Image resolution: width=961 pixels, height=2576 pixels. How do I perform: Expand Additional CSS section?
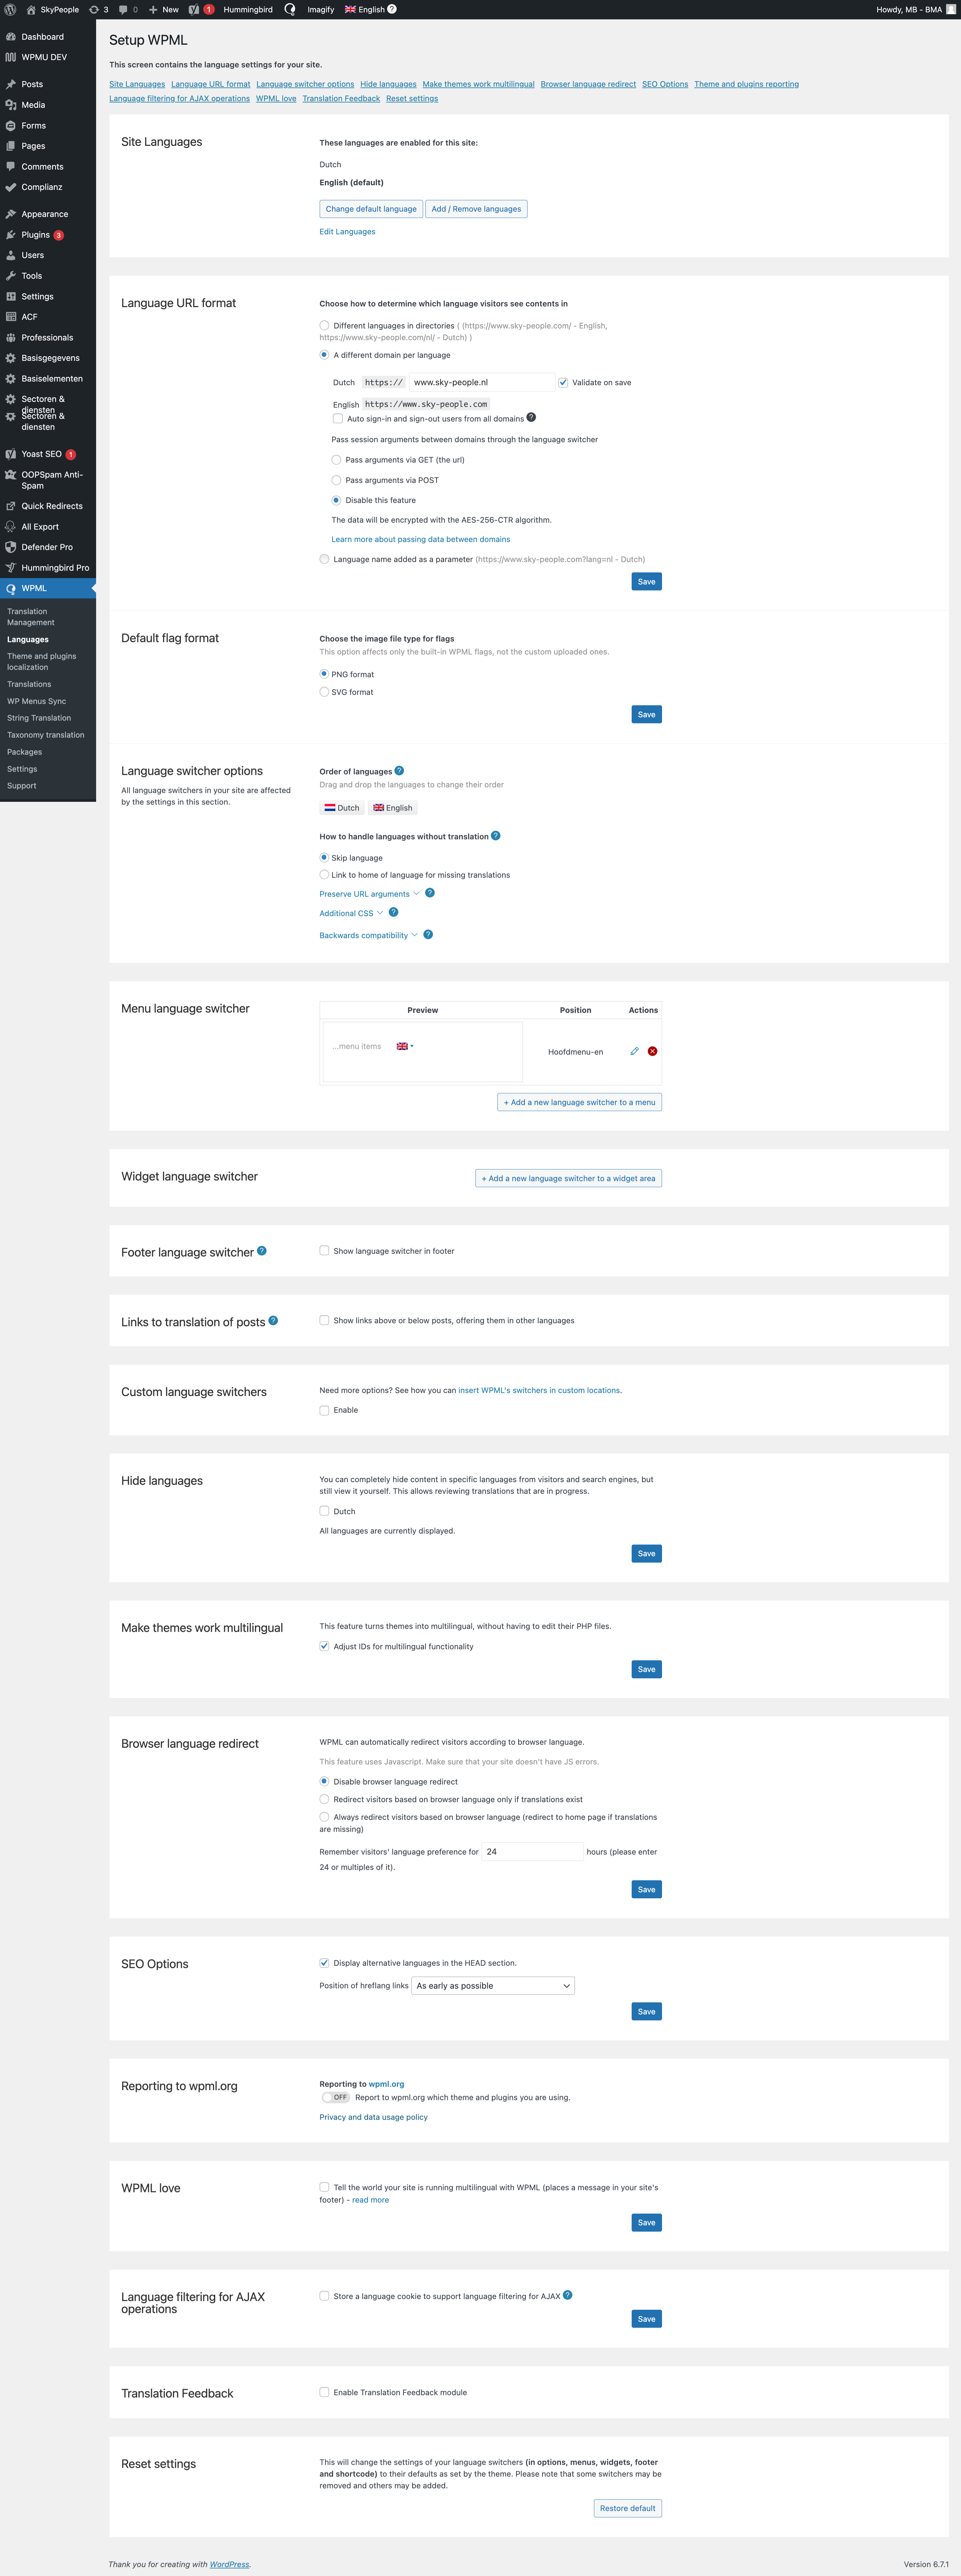click(351, 913)
